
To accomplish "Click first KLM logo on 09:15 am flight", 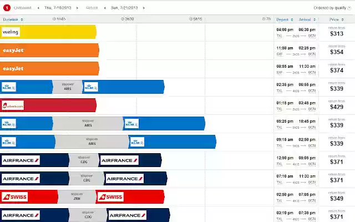I will click(x=9, y=142).
